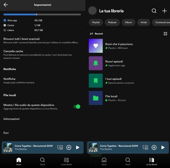Go to Home tab on library screen
The height and width of the screenshot is (168, 170).
[x=104, y=161]
